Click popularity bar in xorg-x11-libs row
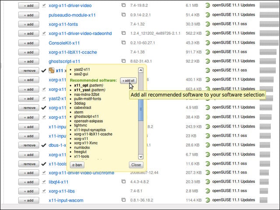 [264, 191]
